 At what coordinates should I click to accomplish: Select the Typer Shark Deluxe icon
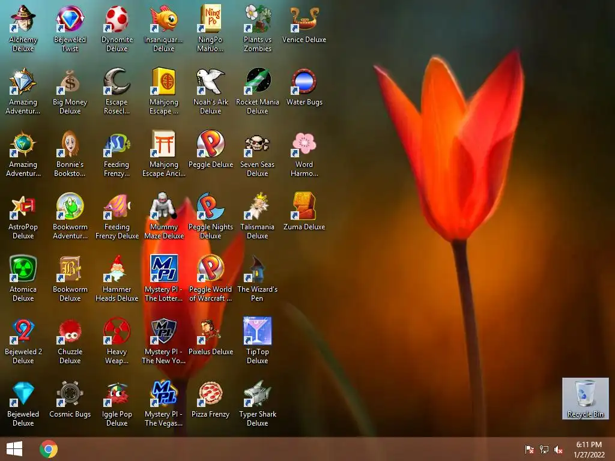click(257, 393)
